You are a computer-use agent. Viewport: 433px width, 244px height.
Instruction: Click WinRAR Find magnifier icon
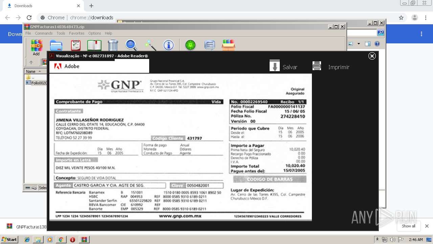[131, 45]
